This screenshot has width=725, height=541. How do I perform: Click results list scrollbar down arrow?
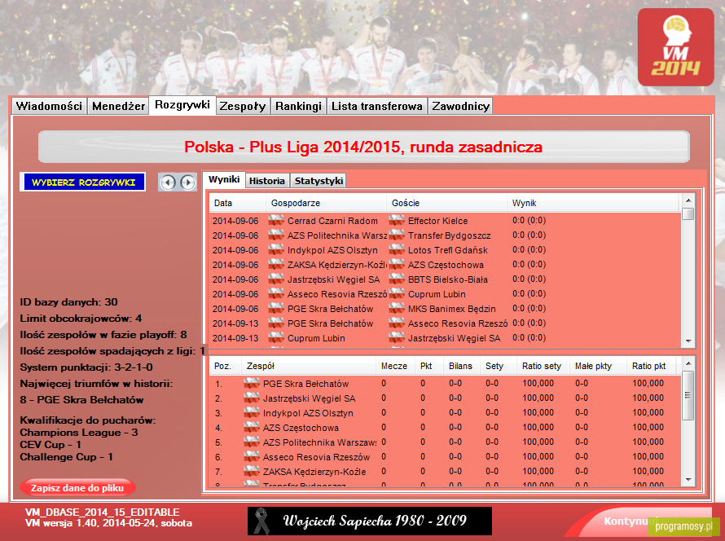point(688,341)
